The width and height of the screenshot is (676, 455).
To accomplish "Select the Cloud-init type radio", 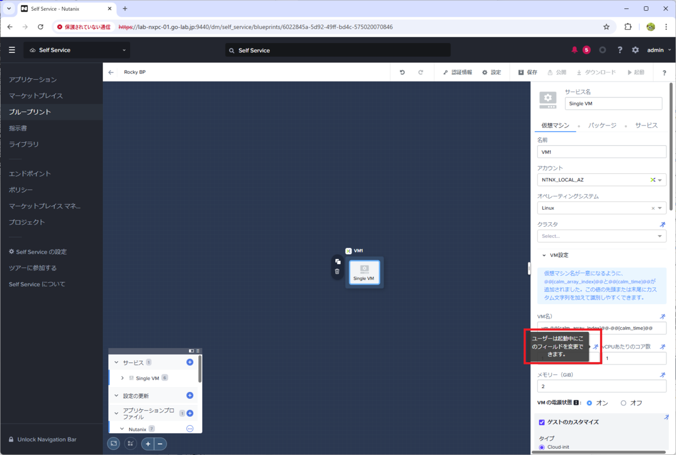I will coord(542,447).
